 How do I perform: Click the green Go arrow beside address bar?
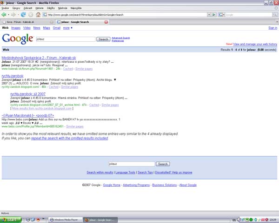click(214, 15)
